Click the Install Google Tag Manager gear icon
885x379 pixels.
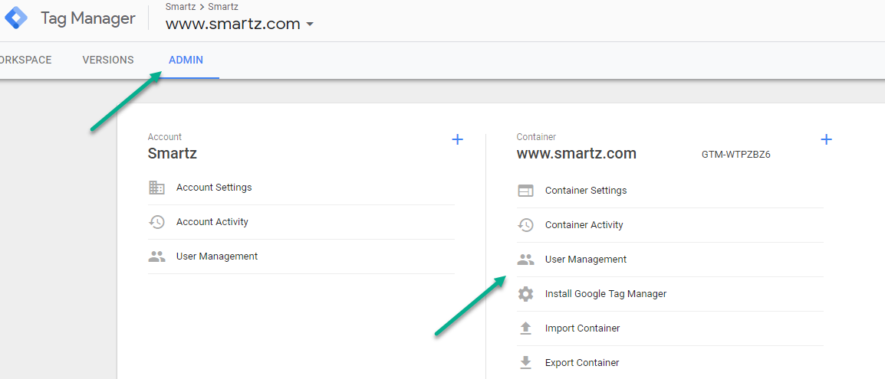coord(525,294)
